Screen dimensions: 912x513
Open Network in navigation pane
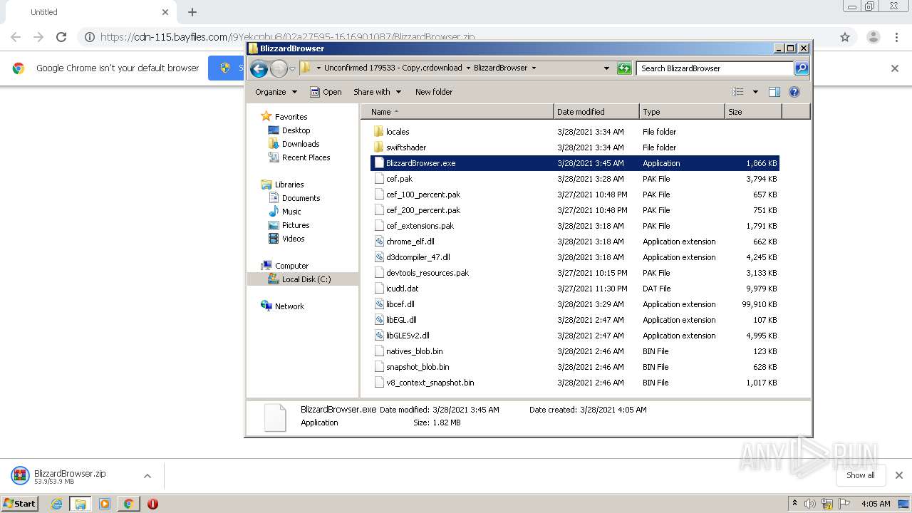(289, 306)
